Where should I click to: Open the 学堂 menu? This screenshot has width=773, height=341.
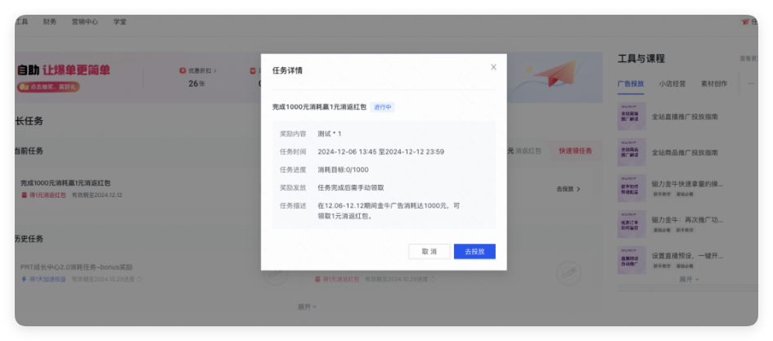pos(119,22)
